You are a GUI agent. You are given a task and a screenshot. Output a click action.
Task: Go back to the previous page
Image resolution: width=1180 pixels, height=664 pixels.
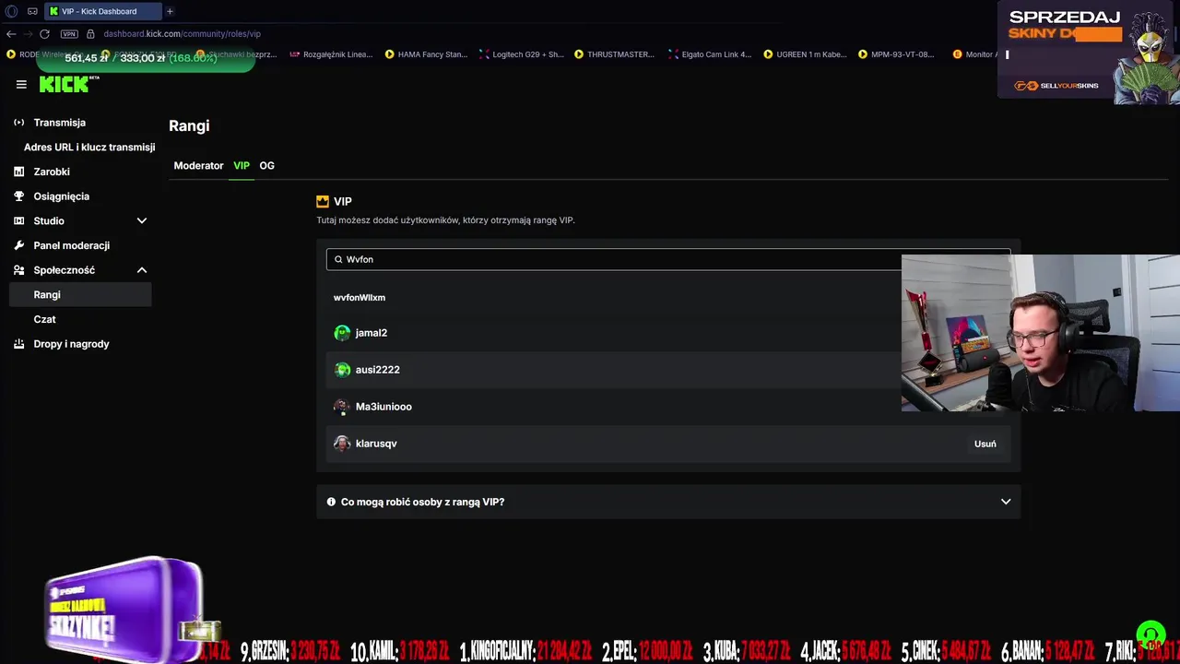coord(11,34)
